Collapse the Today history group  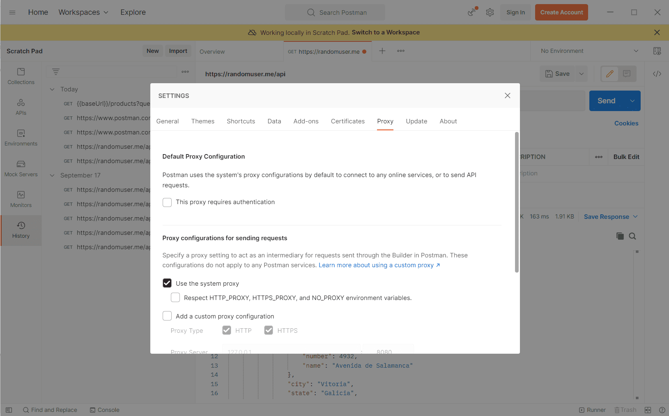coord(52,89)
